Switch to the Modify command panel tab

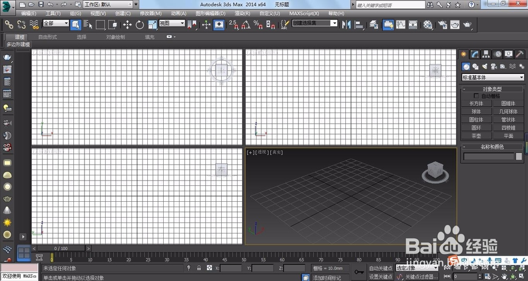coord(475,54)
